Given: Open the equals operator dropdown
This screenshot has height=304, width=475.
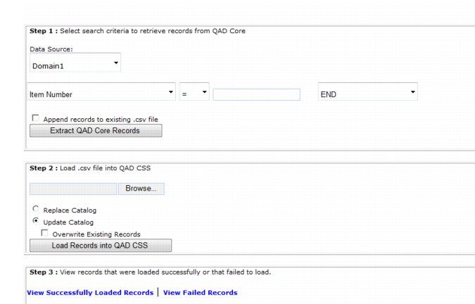Looking at the screenshot, I should point(194,91).
